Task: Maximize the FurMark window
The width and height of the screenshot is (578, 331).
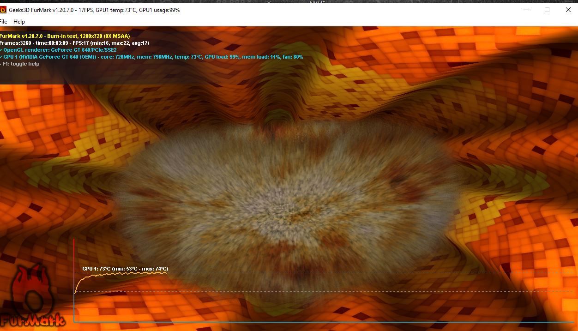Action: [547, 10]
